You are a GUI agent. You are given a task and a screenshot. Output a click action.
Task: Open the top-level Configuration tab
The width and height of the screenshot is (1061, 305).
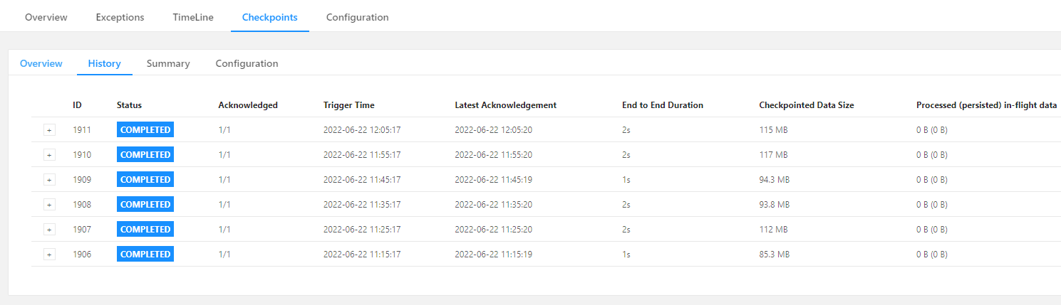358,17
